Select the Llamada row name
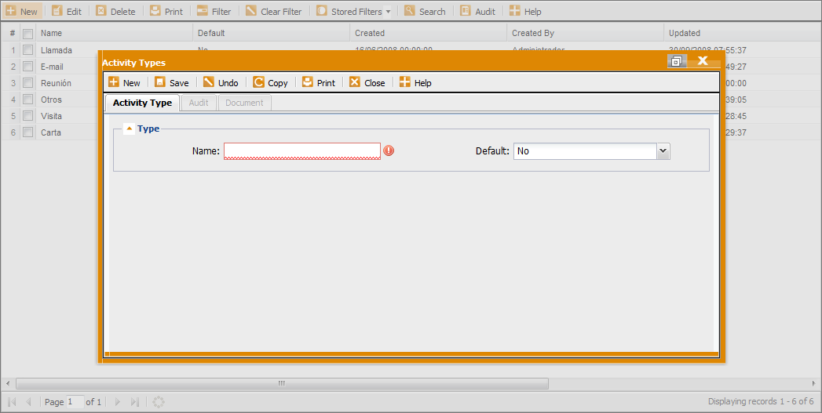The width and height of the screenshot is (822, 413). (x=56, y=50)
